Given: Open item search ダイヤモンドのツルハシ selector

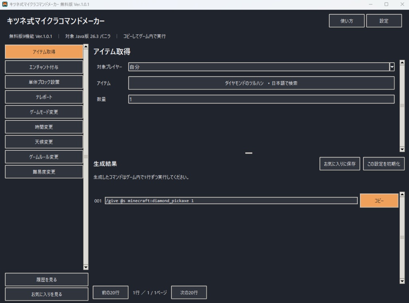Looking at the screenshot, I should (x=261, y=83).
